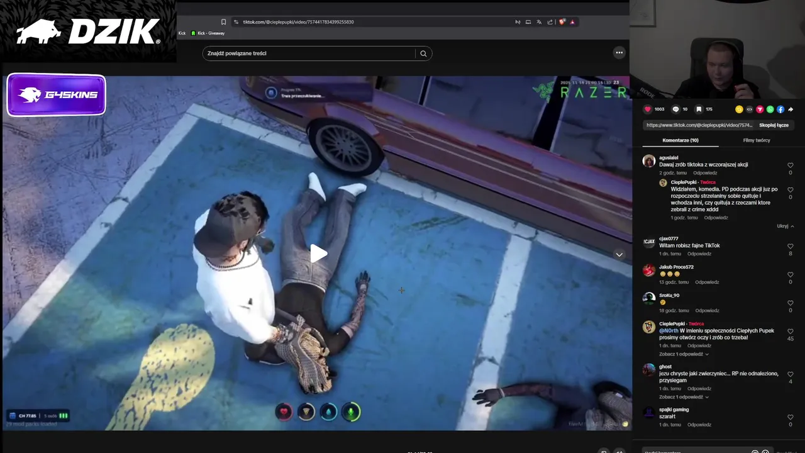Open ghost's profile avatar

(649, 370)
